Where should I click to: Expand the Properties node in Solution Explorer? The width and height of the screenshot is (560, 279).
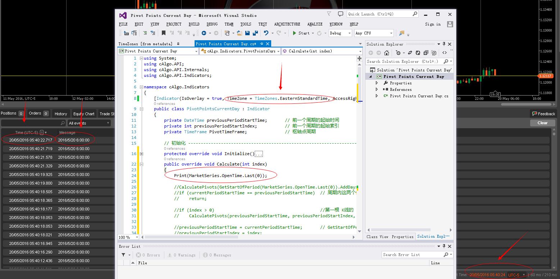377,83
